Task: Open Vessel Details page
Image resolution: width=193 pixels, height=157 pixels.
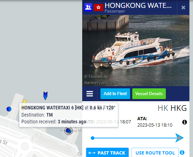Action: click(149, 94)
